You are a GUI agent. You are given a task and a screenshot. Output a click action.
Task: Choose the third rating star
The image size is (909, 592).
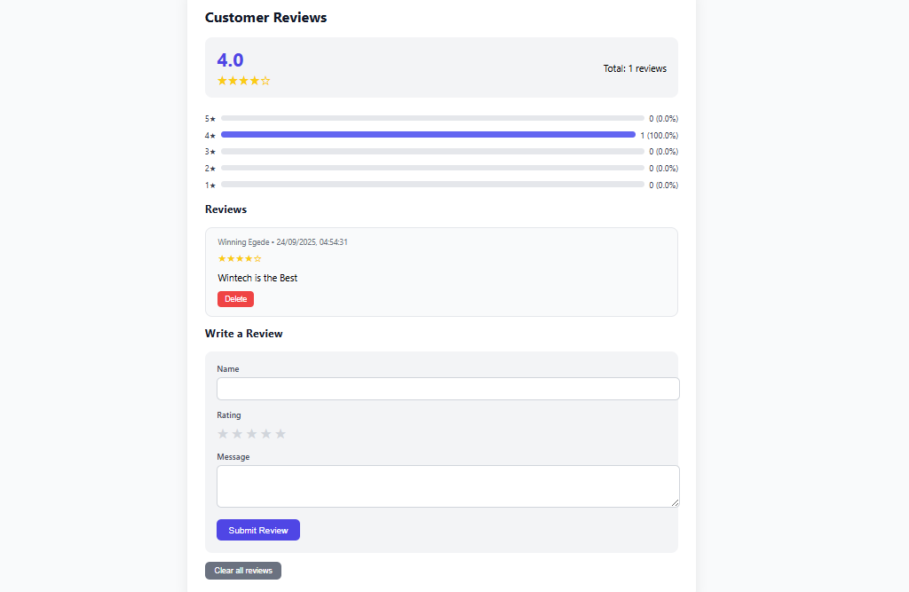[x=251, y=434]
